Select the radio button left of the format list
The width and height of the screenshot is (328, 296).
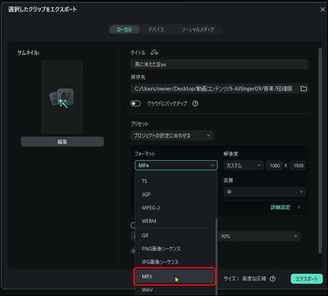click(133, 250)
